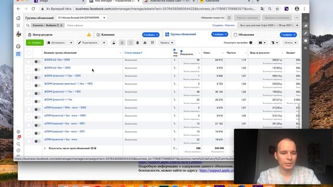333x187 pixels.
Task: Click the delete trash icon
Action: pyautogui.click(x=137, y=43)
